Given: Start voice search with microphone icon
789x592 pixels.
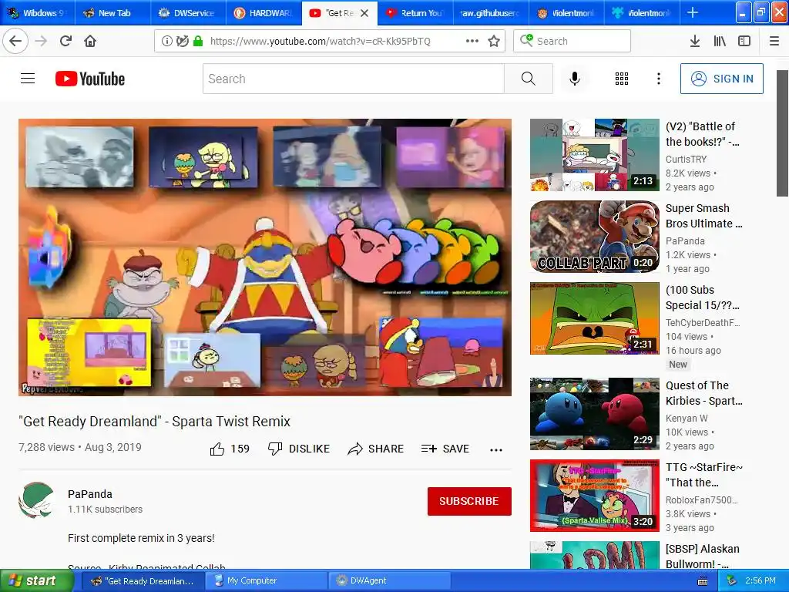Looking at the screenshot, I should tap(575, 79).
